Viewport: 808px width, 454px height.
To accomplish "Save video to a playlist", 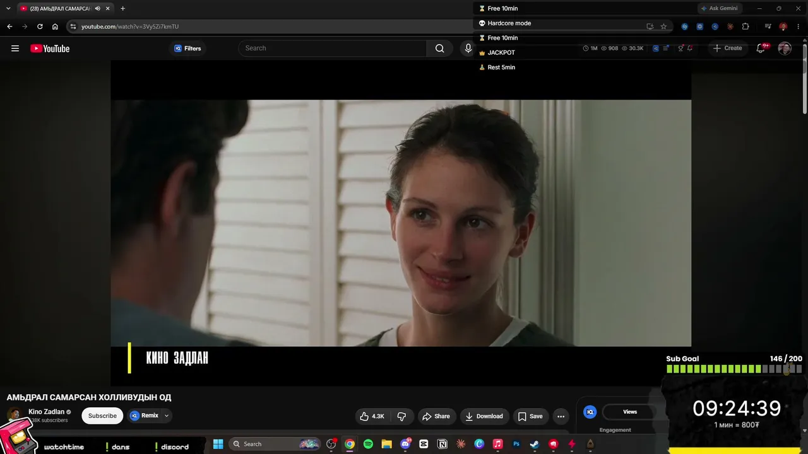I will click(530, 416).
